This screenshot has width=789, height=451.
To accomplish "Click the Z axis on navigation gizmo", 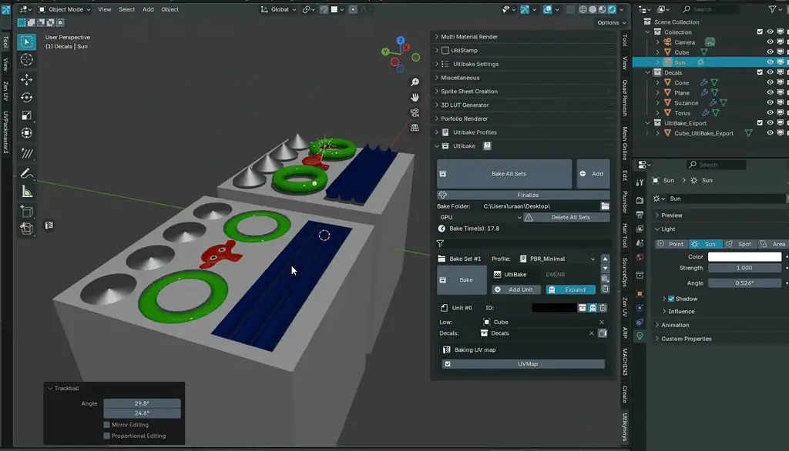I will click(x=401, y=40).
